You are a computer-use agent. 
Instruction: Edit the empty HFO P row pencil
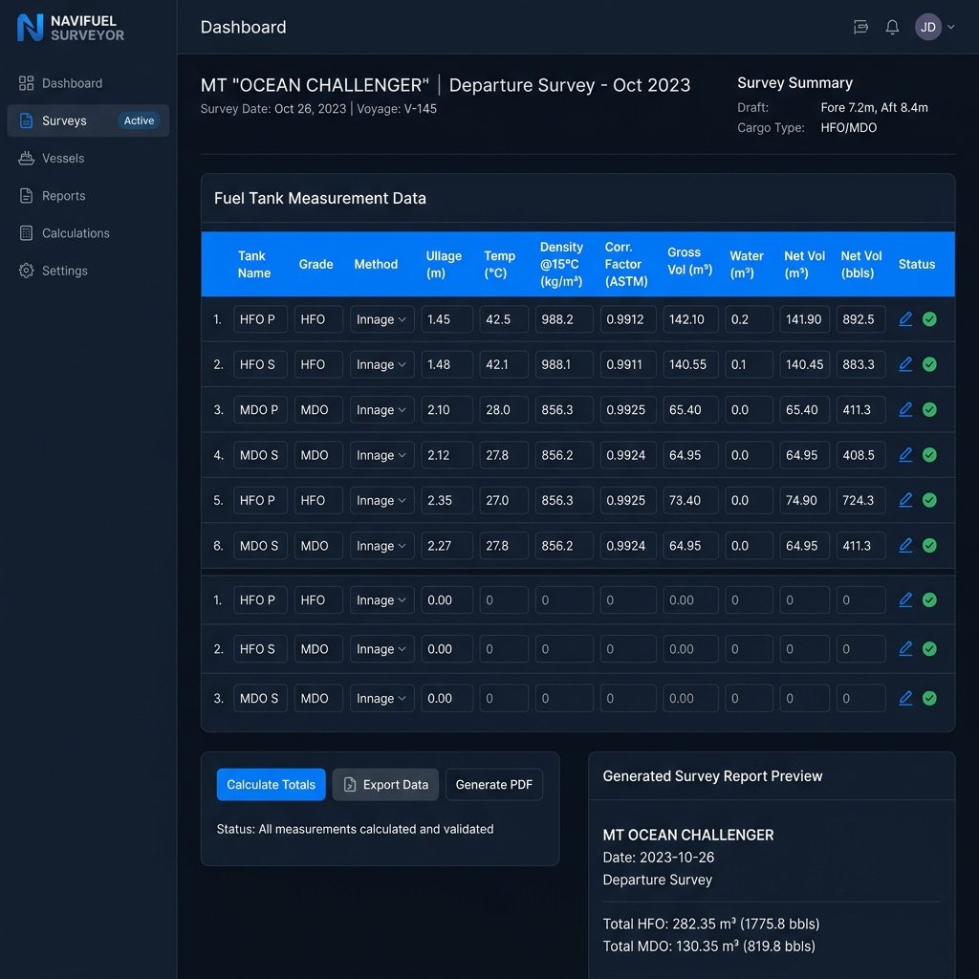905,600
